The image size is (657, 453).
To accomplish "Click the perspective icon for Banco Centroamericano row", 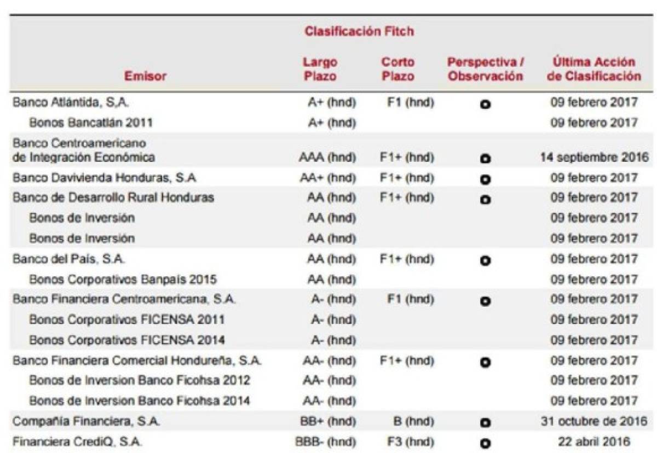I will [485, 159].
